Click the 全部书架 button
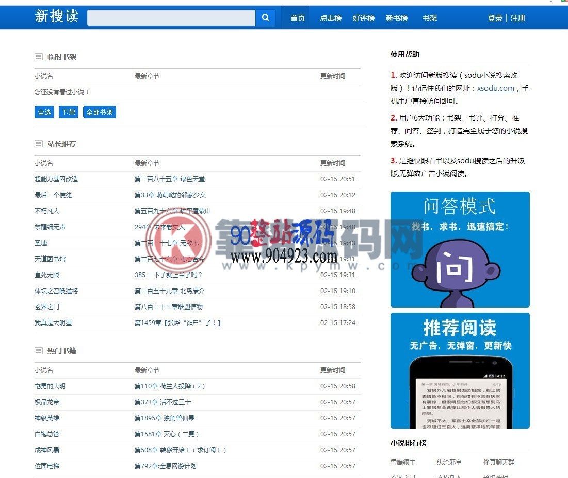 click(x=99, y=112)
